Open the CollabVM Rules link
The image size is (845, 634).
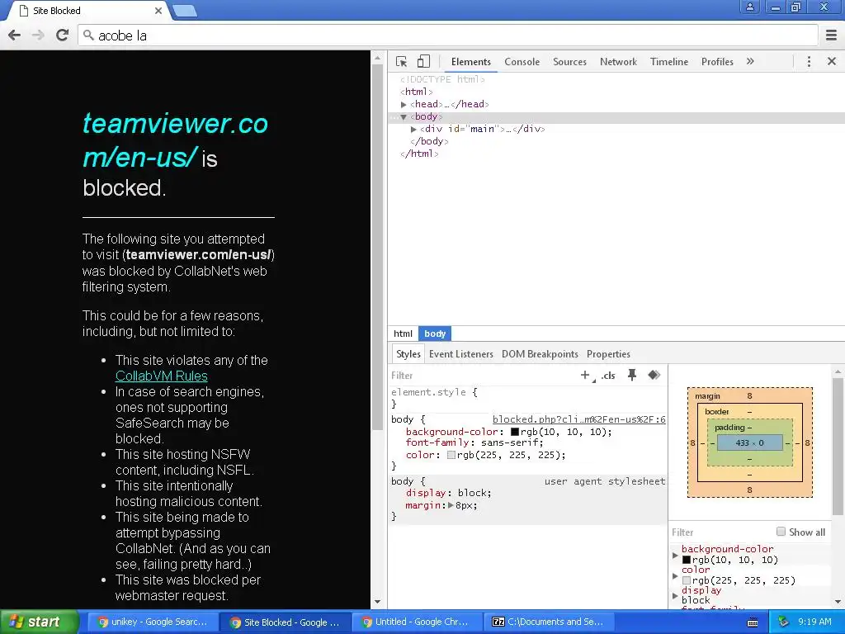click(x=161, y=376)
